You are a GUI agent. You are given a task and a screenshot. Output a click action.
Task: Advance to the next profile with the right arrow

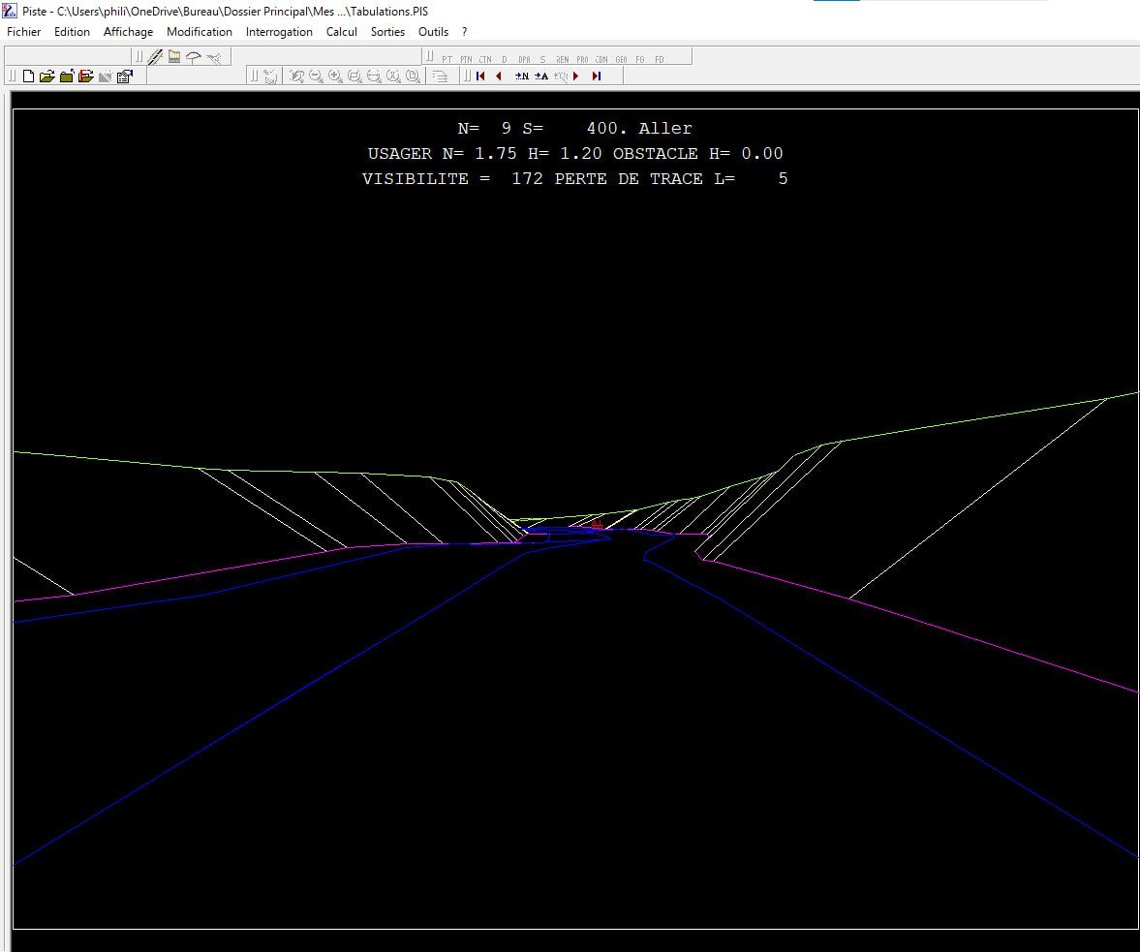click(576, 77)
